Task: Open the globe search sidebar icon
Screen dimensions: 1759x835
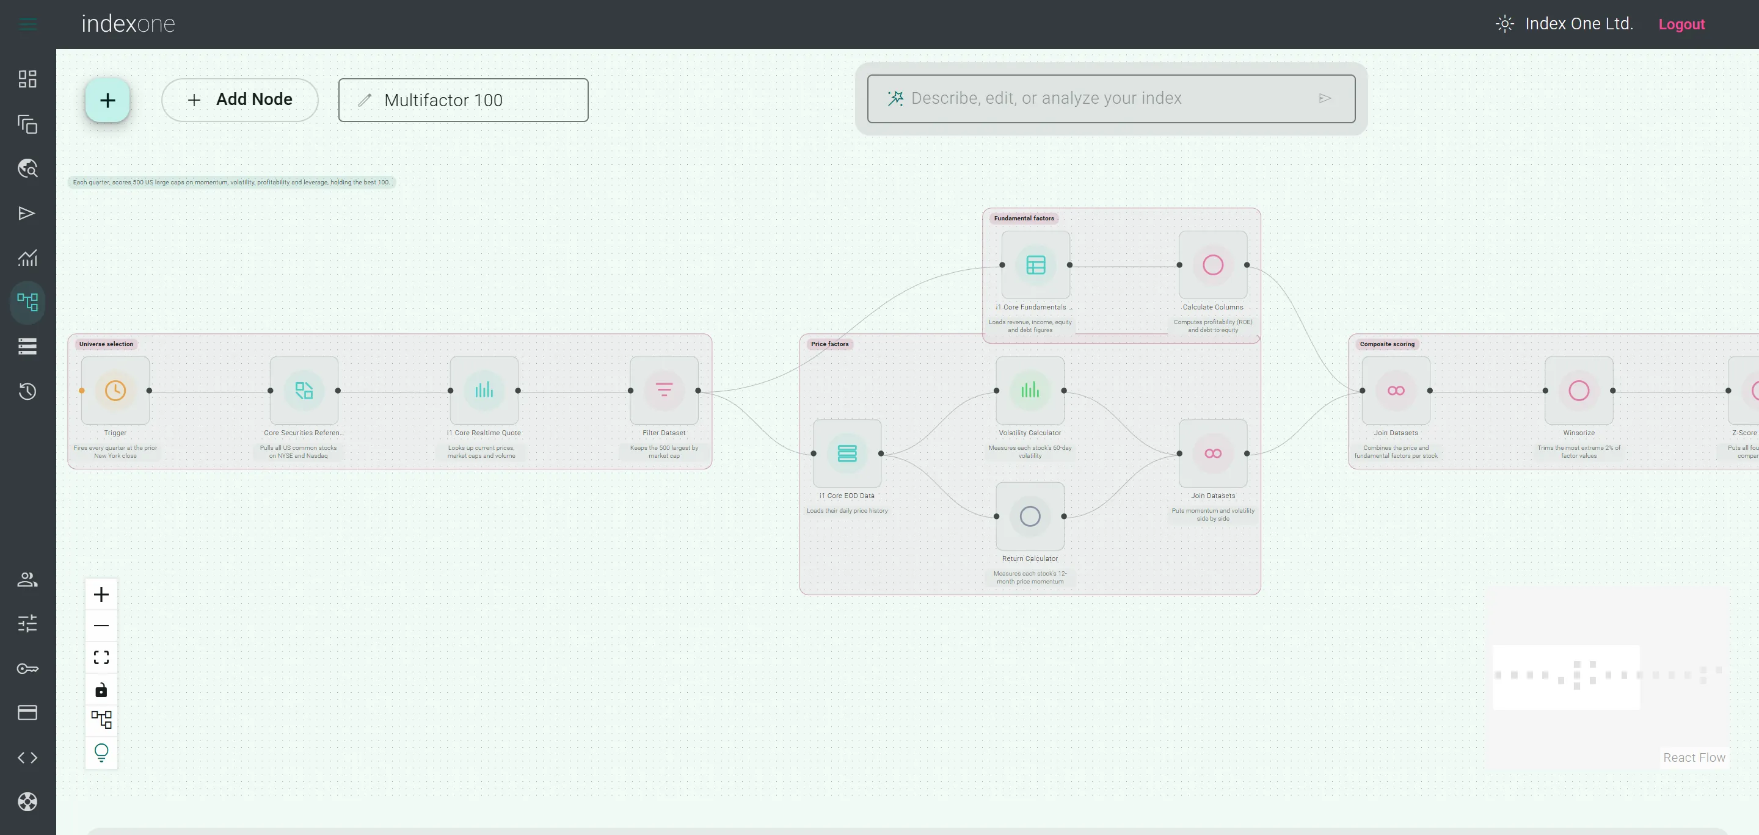Action: (x=27, y=168)
